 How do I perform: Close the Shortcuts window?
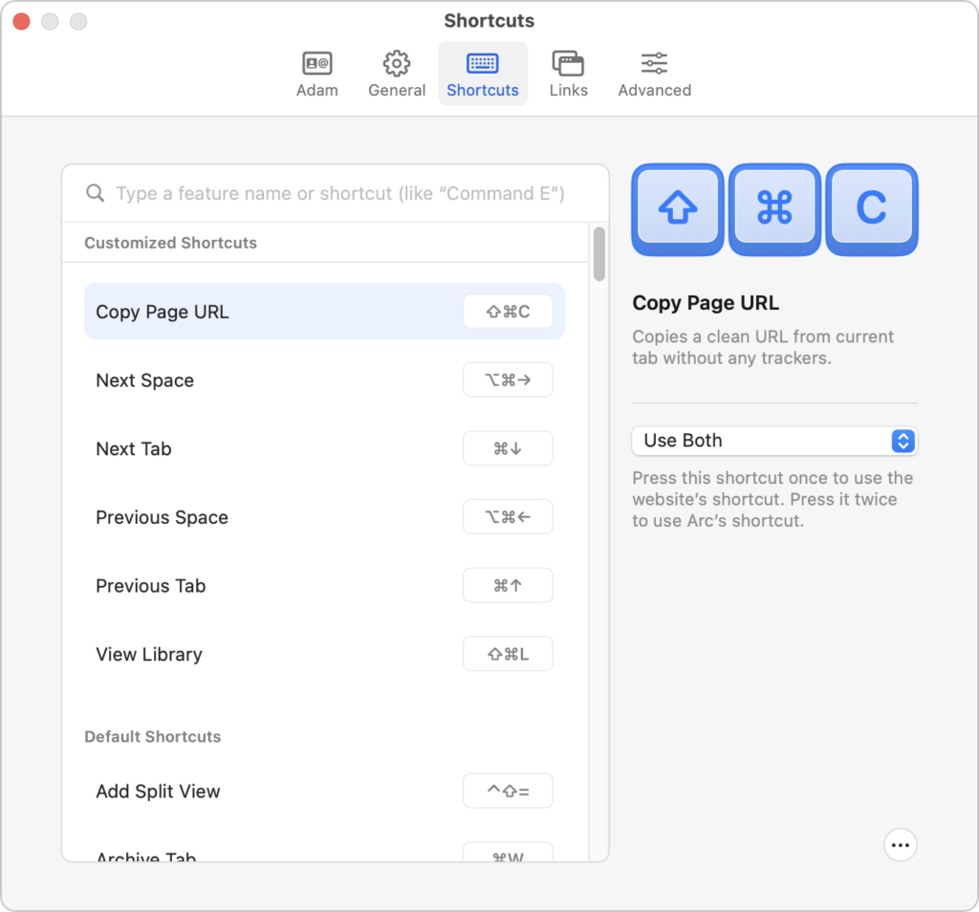click(21, 21)
